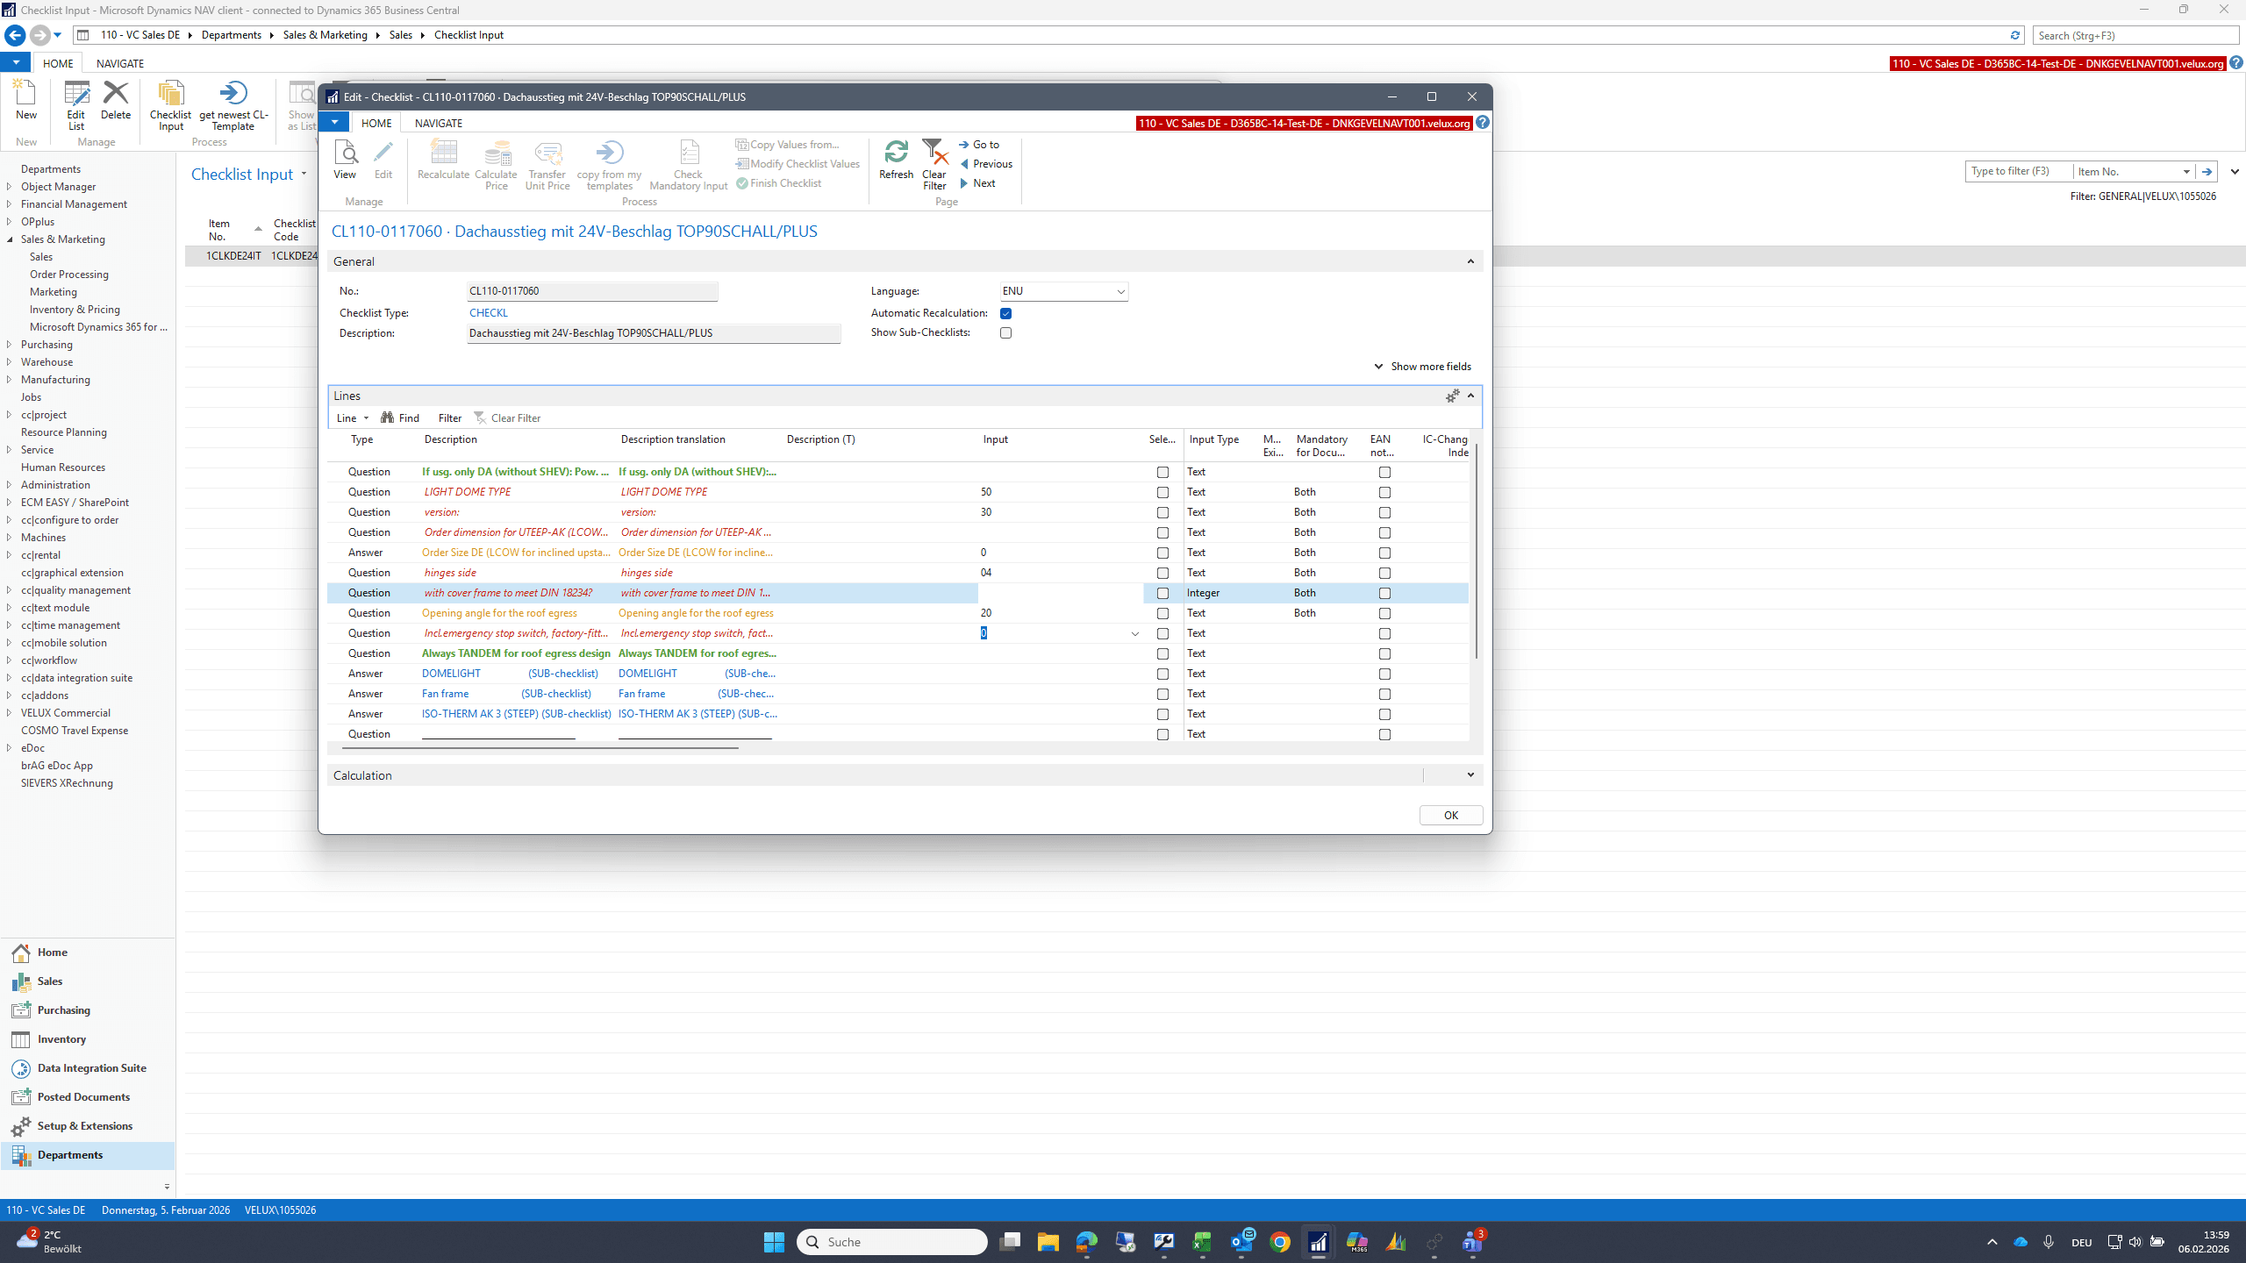Viewport: 2246px width, 1263px height.
Task: Expand Show more fields in General
Action: (1423, 367)
